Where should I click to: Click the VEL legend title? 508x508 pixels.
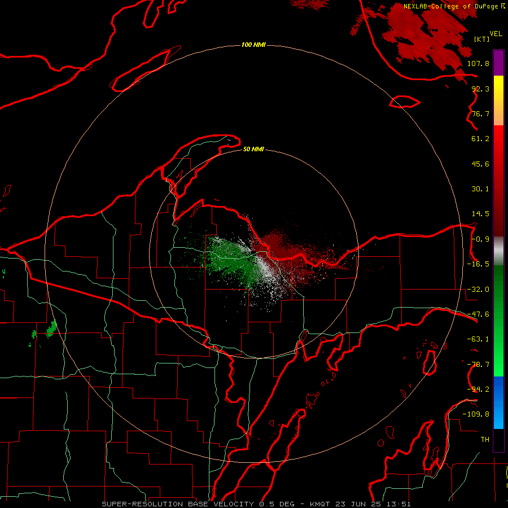pos(496,33)
